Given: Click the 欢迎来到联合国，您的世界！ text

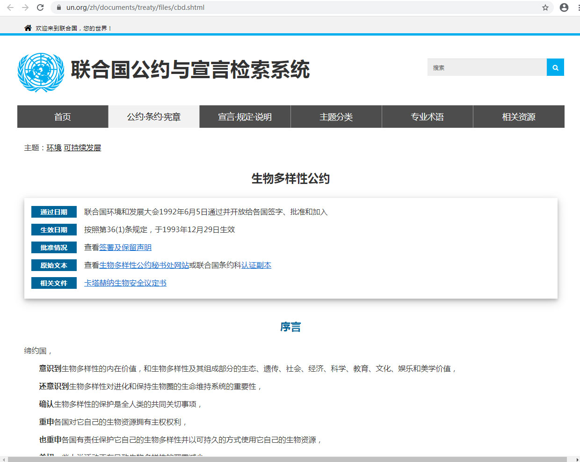Looking at the screenshot, I should coord(74,29).
